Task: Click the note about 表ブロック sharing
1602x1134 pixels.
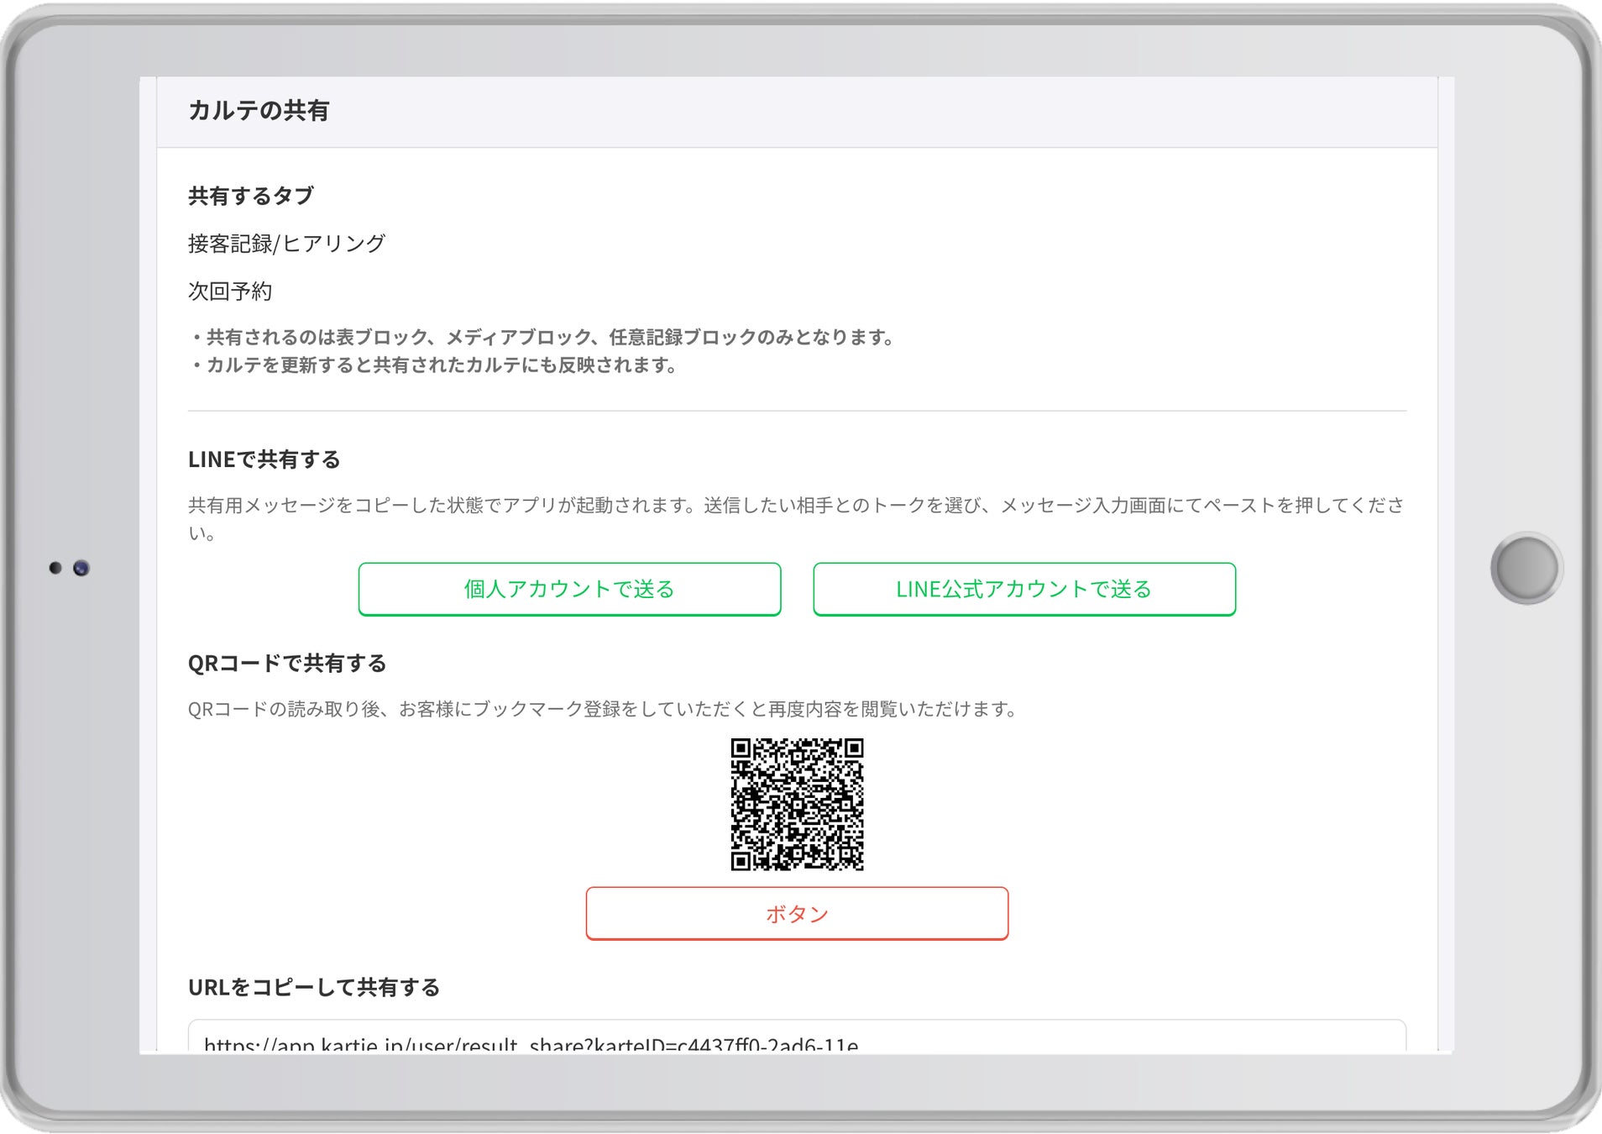Action: pos(542,337)
